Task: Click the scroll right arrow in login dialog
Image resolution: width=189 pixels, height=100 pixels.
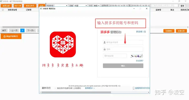Action: [149, 92]
